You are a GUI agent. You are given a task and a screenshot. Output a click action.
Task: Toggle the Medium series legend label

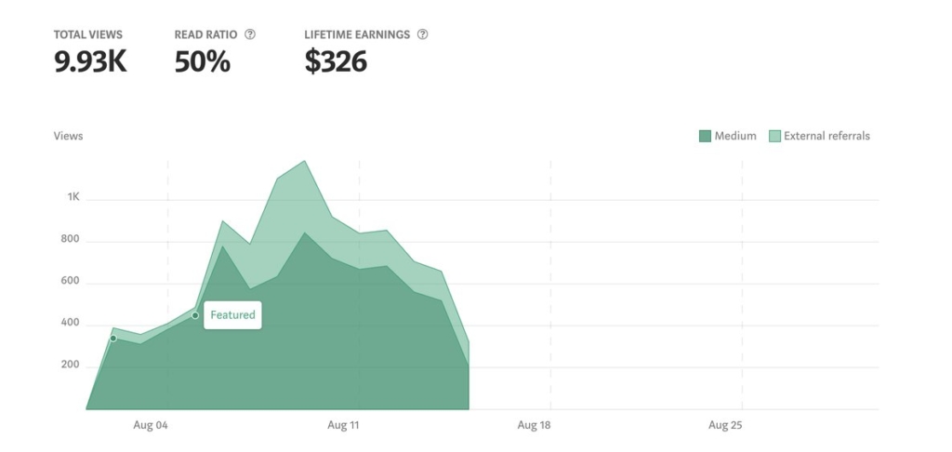(x=735, y=136)
